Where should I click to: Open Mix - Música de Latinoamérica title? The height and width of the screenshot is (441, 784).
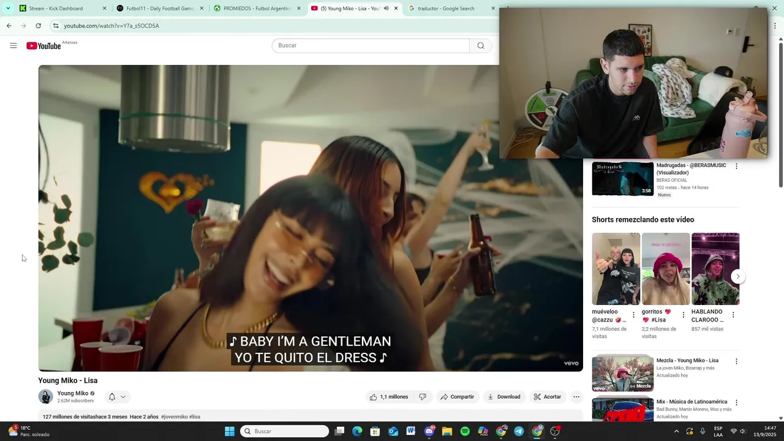pyautogui.click(x=692, y=402)
